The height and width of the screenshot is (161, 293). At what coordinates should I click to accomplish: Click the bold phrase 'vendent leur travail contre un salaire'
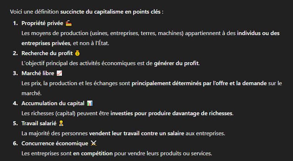tap(136, 133)
